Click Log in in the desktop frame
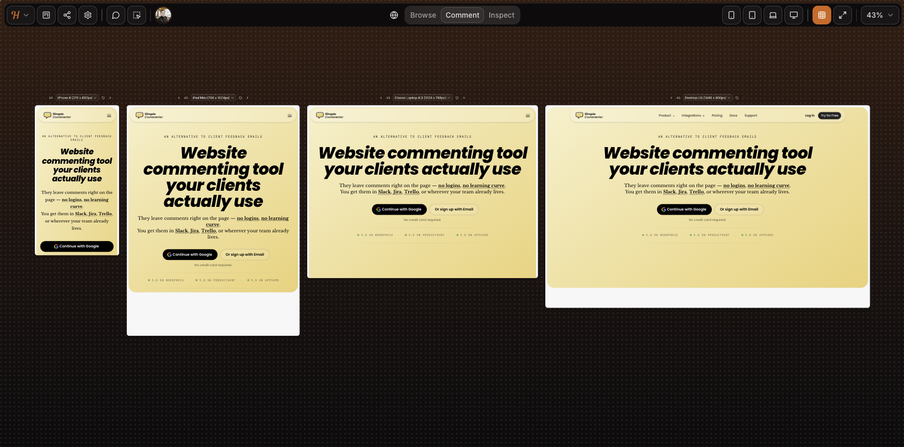The height and width of the screenshot is (447, 904). 809,115
